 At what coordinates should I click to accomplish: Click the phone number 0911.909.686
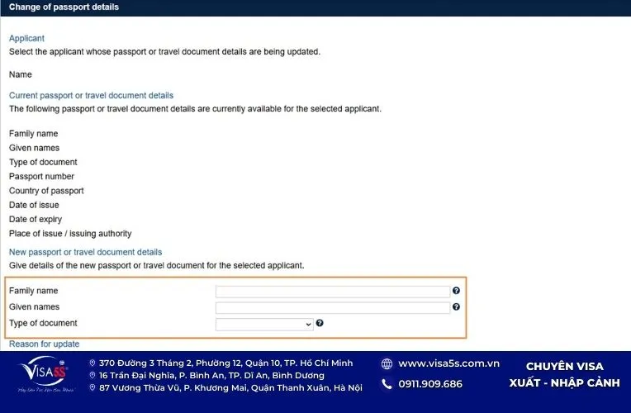[430, 384]
